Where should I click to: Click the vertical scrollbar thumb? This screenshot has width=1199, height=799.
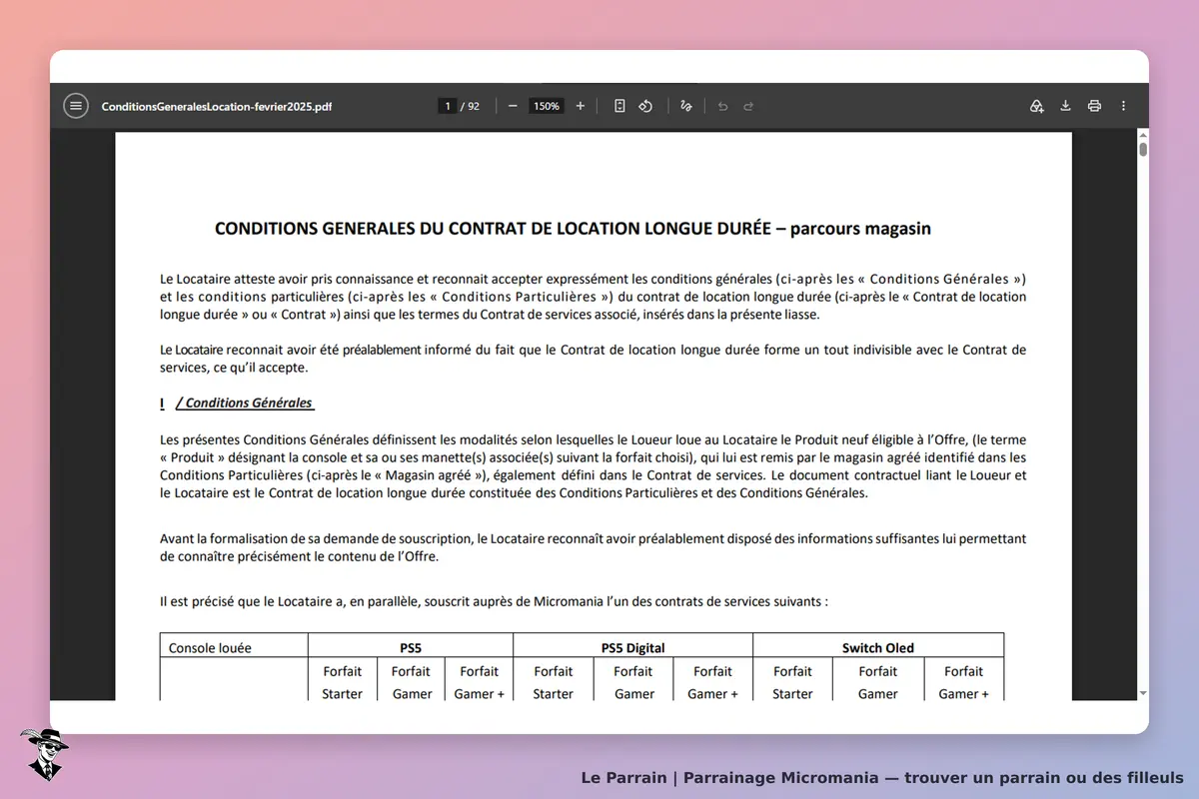tap(1143, 150)
